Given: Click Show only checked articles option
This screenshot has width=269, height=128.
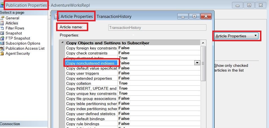Looking at the screenshot, I should 231,68.
